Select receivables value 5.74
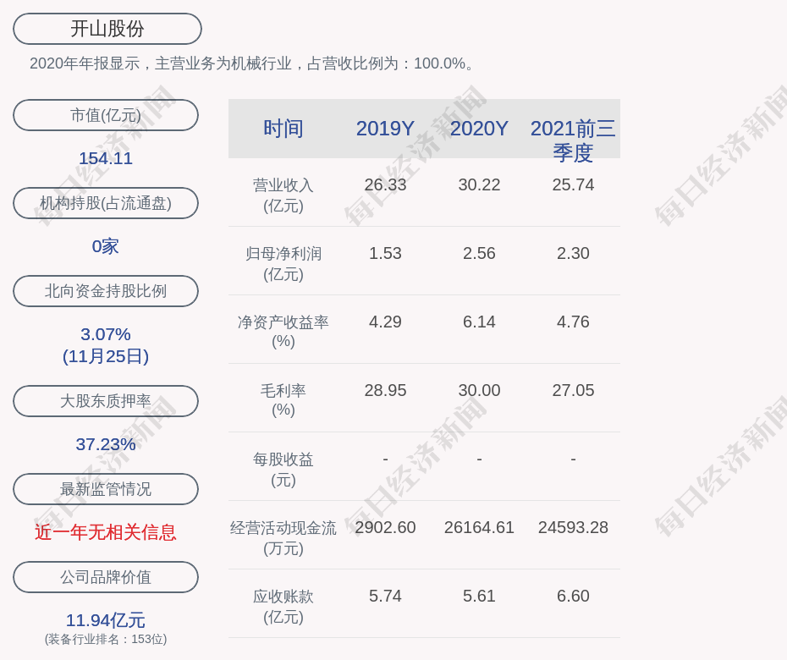The height and width of the screenshot is (660, 787). pyautogui.click(x=385, y=597)
